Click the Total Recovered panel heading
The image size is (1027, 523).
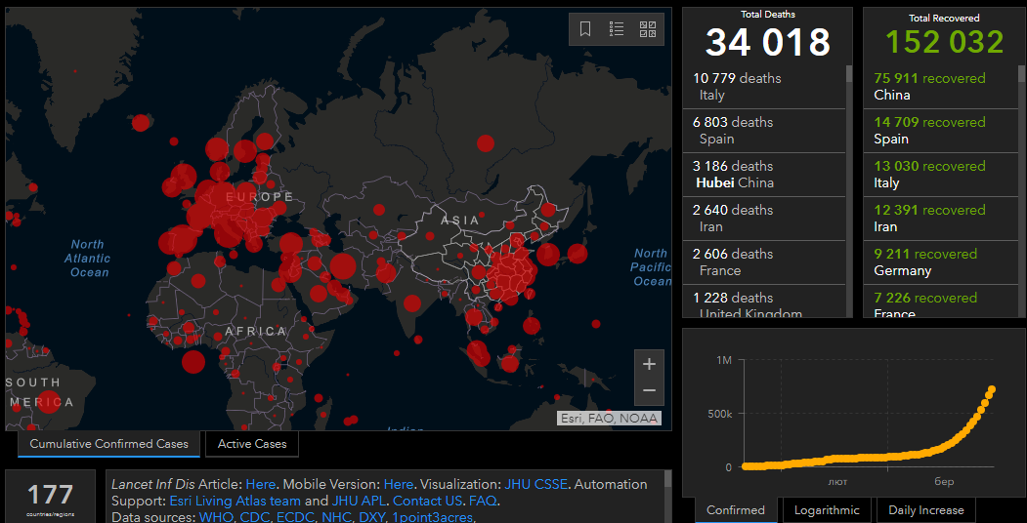[x=945, y=19]
